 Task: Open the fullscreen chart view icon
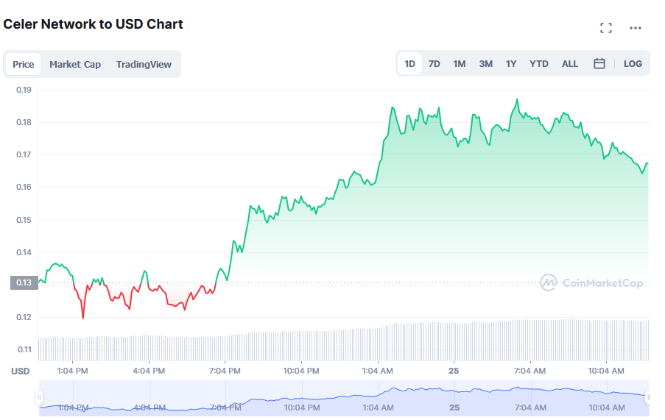coord(606,28)
